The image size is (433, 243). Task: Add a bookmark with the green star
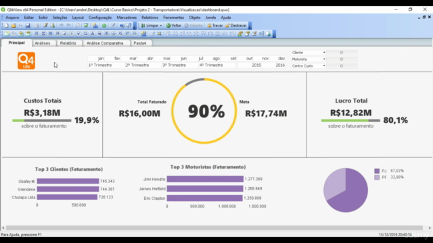click(104, 26)
